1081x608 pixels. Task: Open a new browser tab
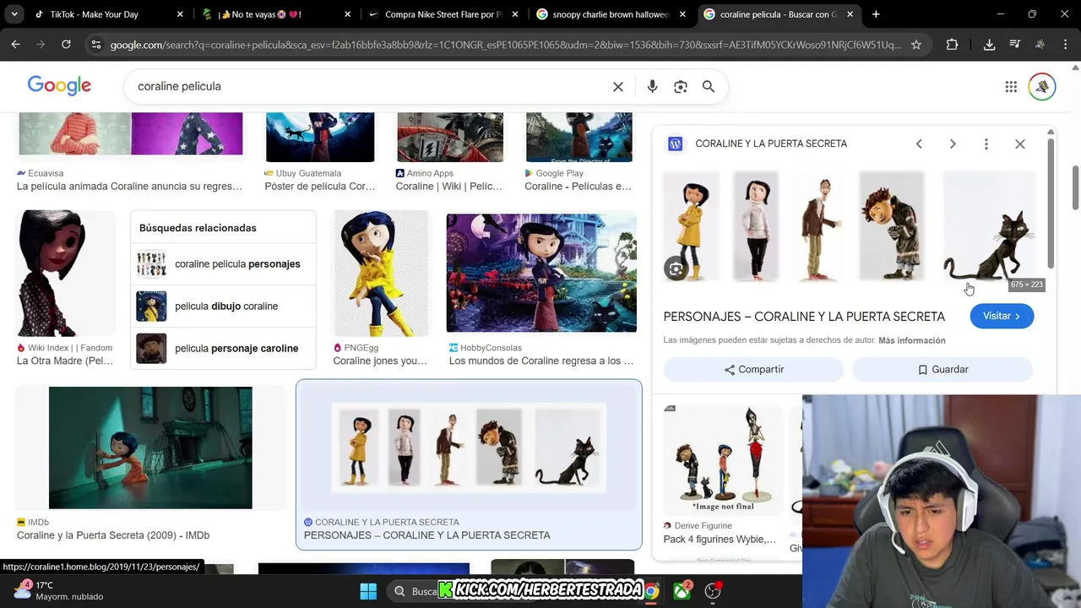[876, 14]
